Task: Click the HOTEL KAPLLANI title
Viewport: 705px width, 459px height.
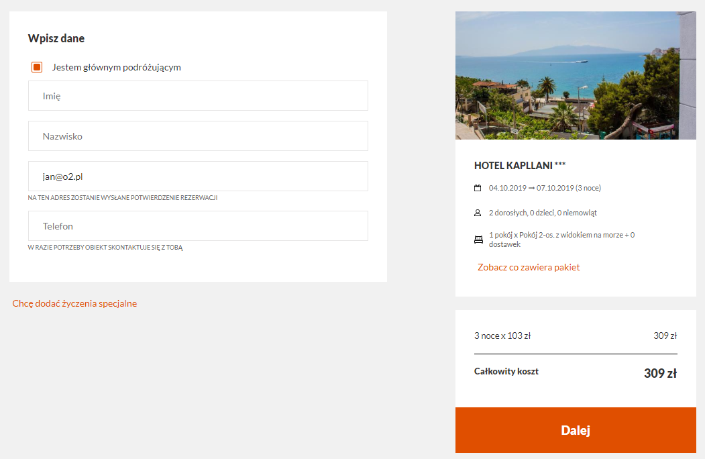Action: 520,166
